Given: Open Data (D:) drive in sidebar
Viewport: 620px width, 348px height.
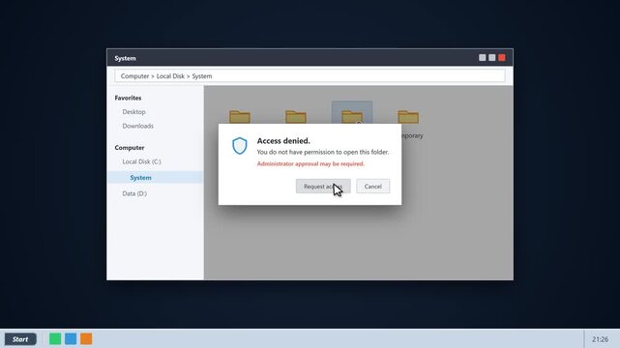Looking at the screenshot, I should pyautogui.click(x=134, y=193).
